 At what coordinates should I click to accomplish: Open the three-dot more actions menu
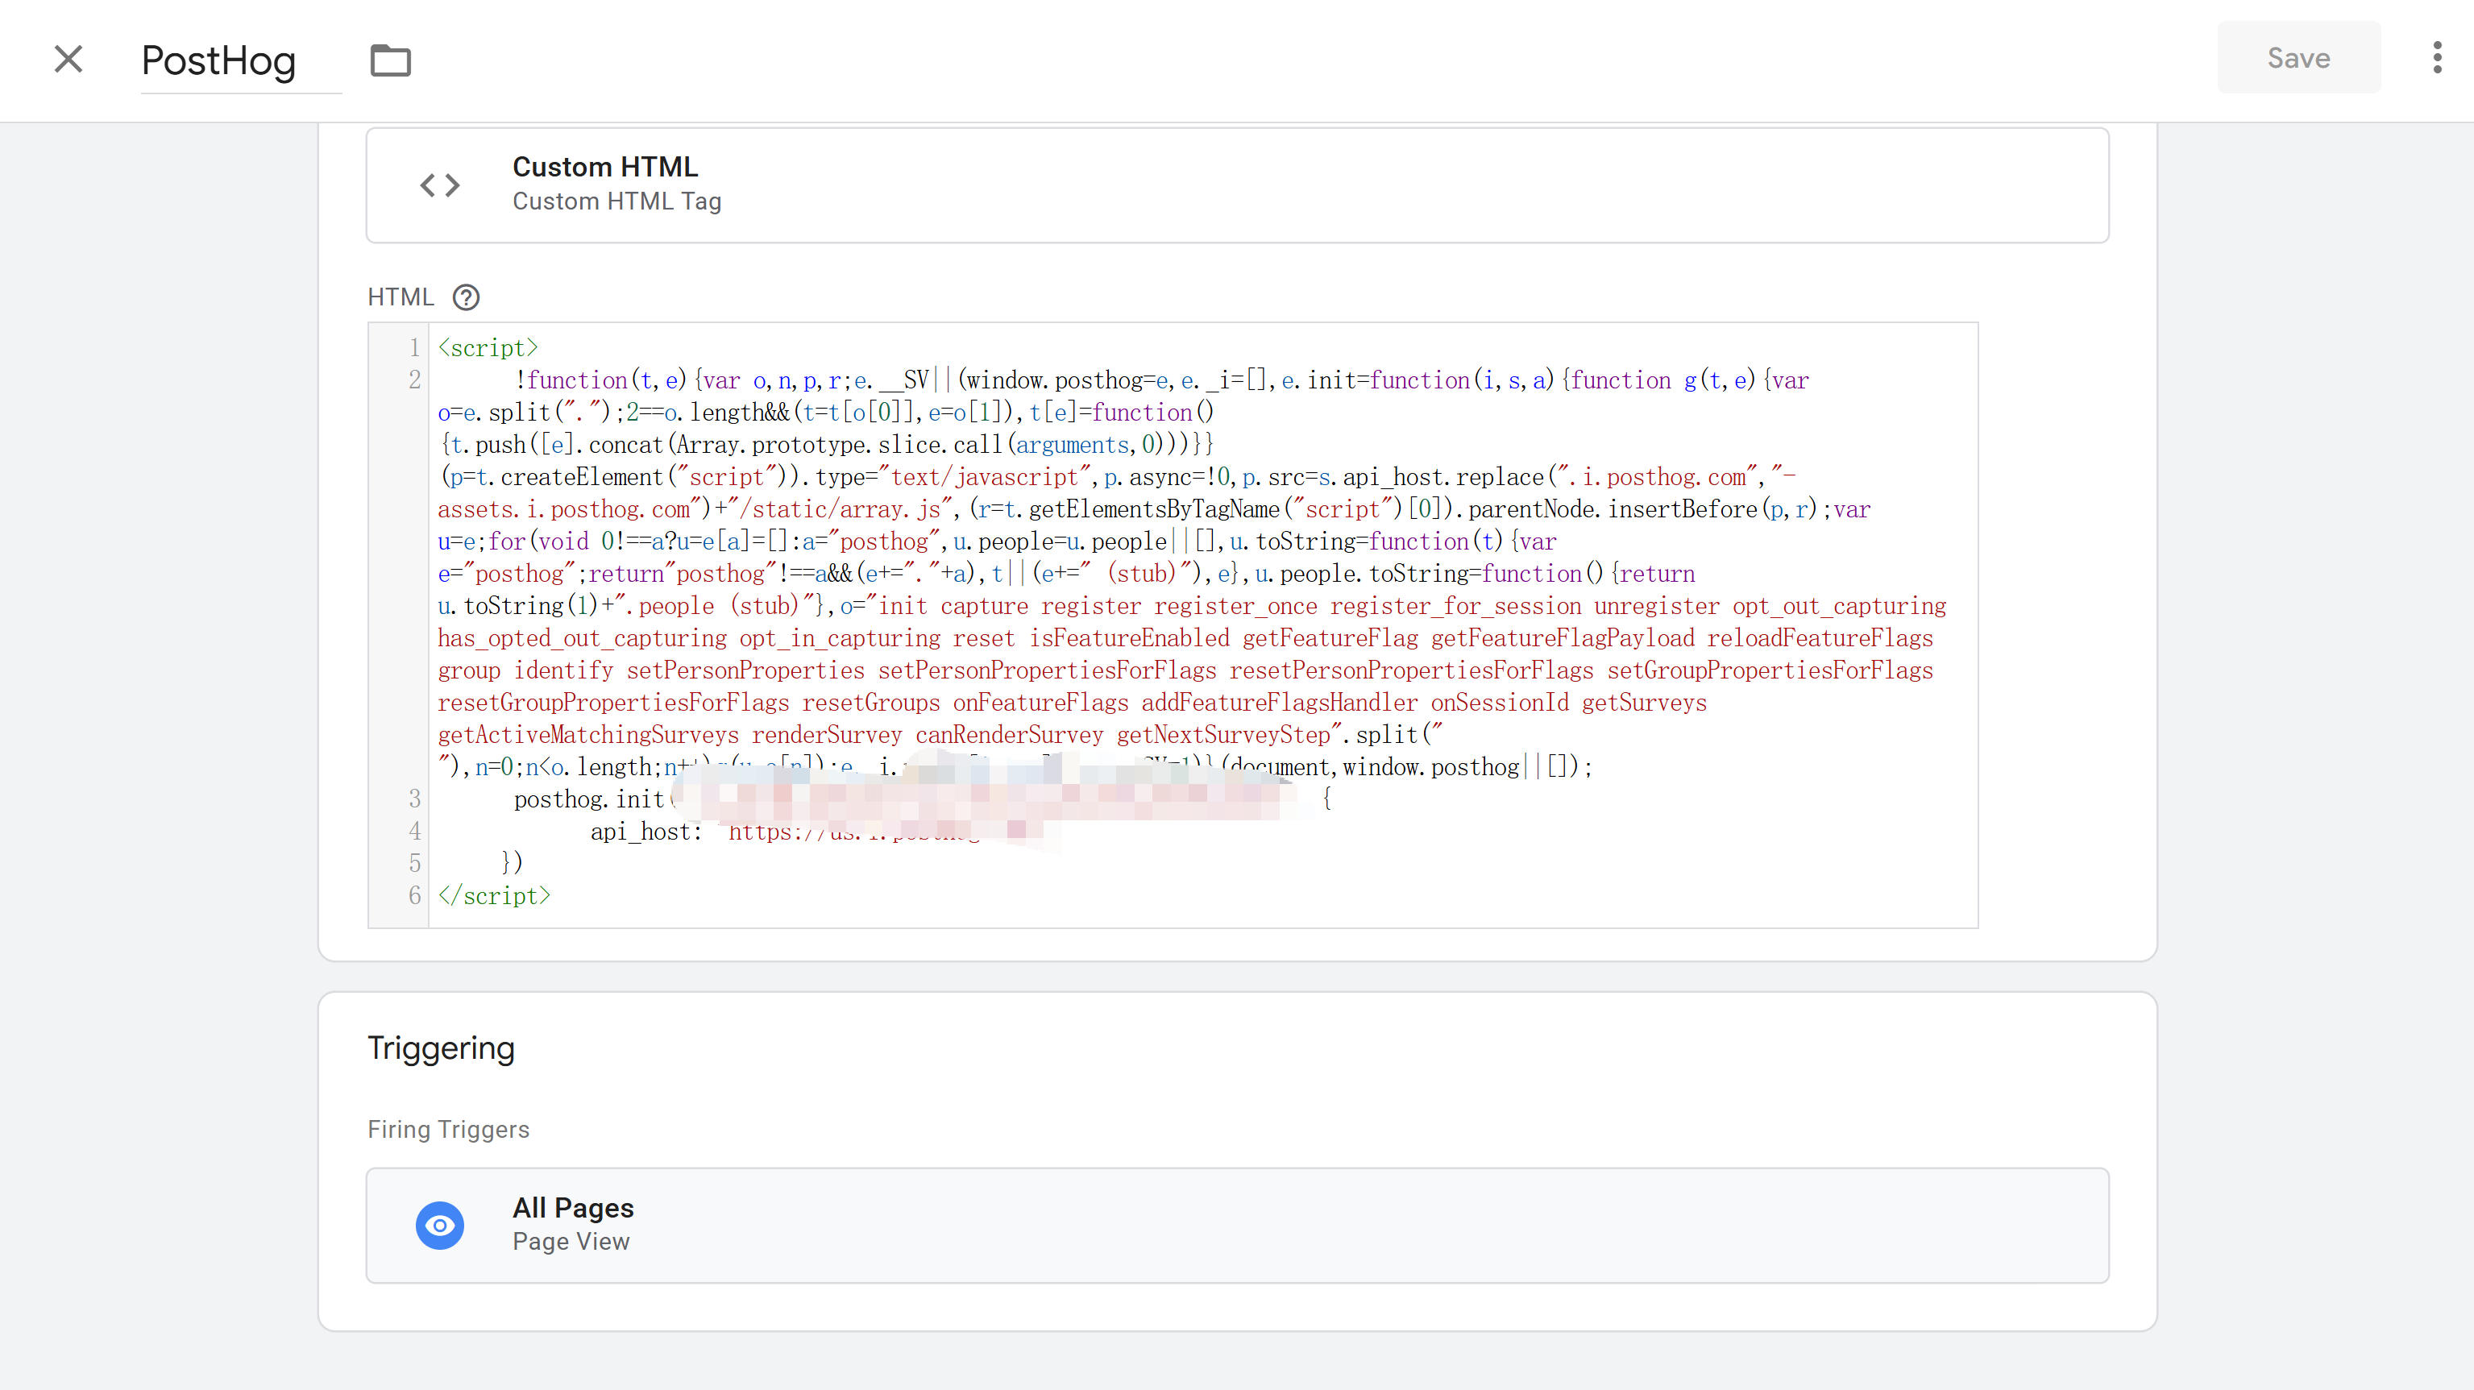tap(2437, 58)
